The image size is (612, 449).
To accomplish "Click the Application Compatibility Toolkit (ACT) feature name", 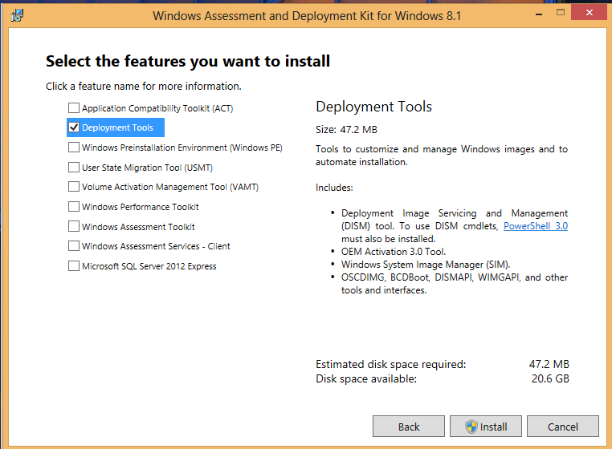I will 157,108.
